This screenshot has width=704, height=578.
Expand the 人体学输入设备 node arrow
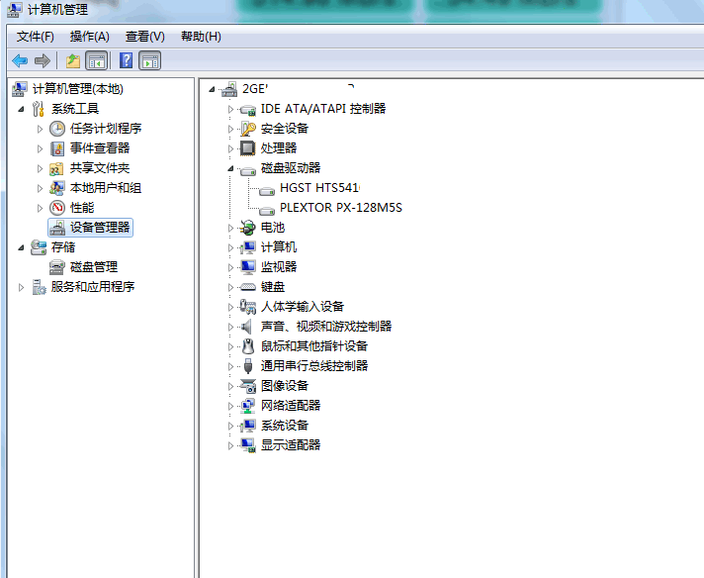[x=230, y=307]
